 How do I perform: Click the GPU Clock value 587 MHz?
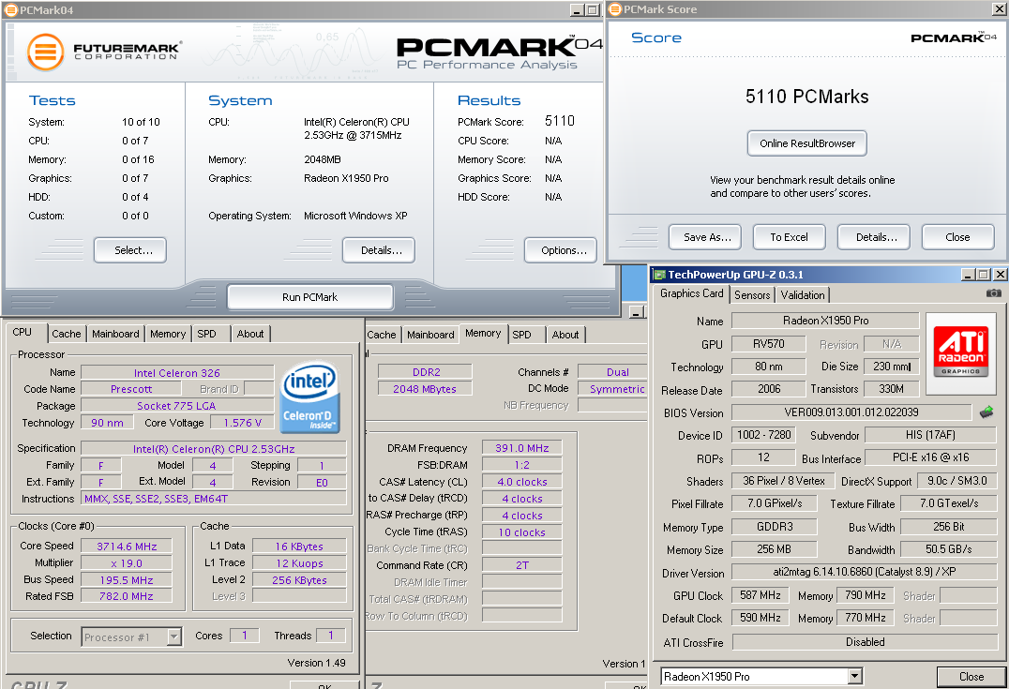click(760, 595)
